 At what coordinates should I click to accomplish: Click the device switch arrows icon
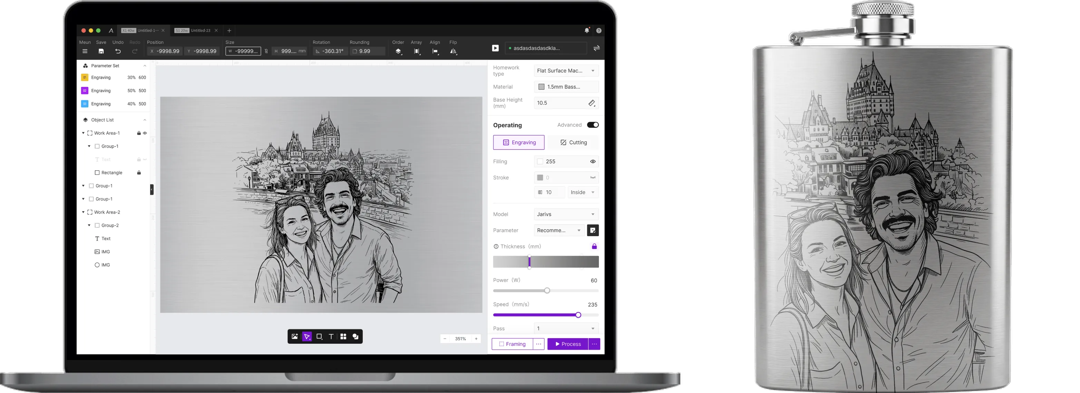(596, 48)
